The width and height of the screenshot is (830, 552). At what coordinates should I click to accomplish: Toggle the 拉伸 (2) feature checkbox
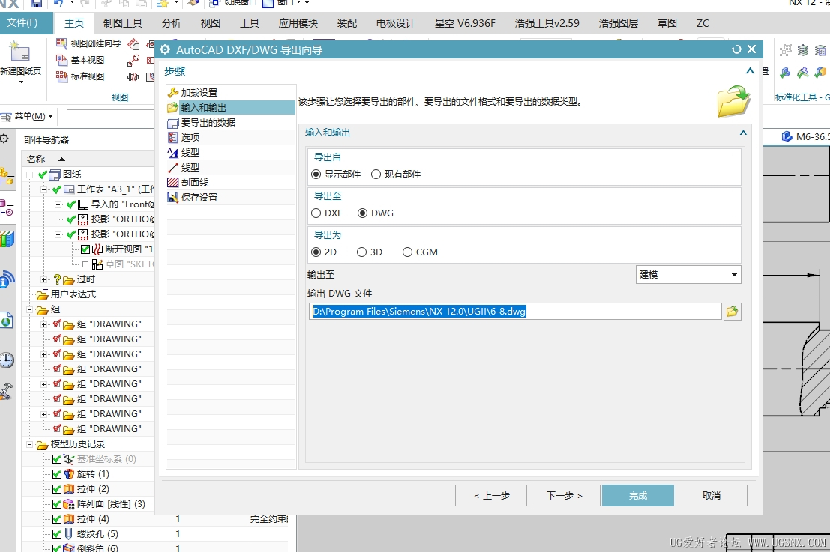(57, 489)
